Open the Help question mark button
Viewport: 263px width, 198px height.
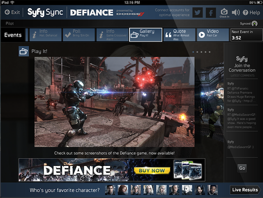pos(251,12)
